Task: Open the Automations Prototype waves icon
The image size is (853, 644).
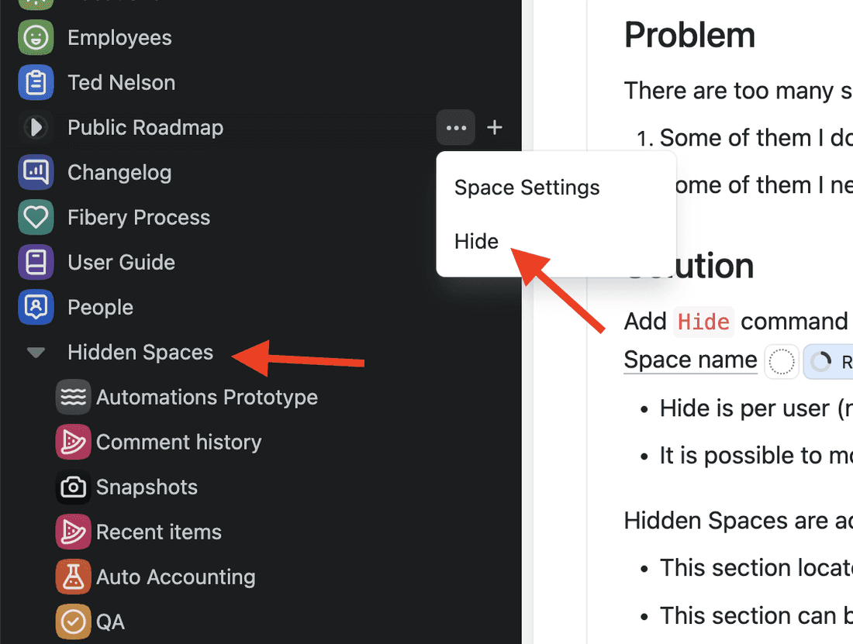Action: click(x=74, y=397)
